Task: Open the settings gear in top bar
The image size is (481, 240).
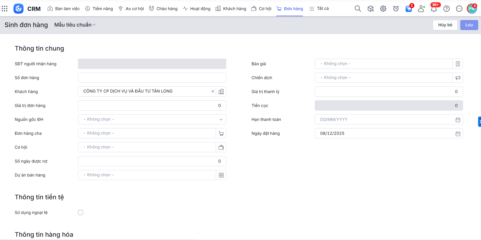Action: [x=383, y=9]
